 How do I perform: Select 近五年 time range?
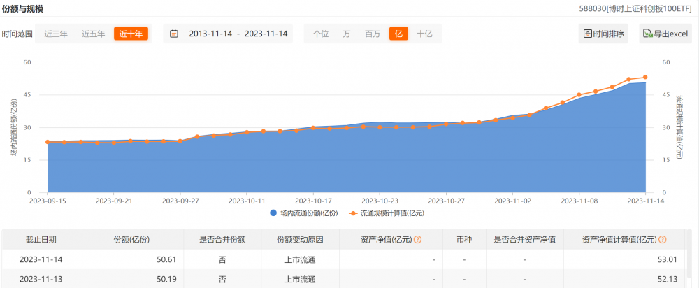[x=94, y=34]
